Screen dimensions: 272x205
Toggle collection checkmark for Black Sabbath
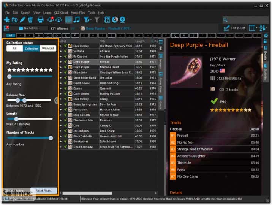tap(65, 136)
